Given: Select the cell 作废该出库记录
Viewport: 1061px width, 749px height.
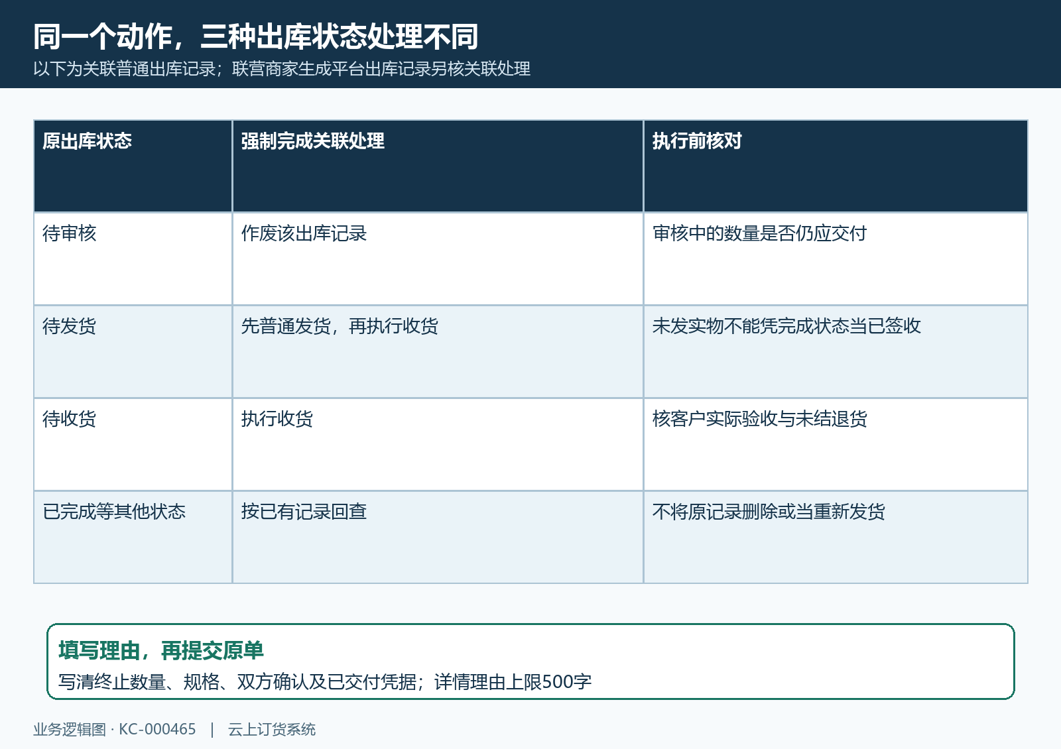Looking at the screenshot, I should click(438, 259).
